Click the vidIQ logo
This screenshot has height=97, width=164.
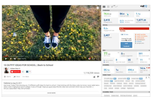point(144,6)
